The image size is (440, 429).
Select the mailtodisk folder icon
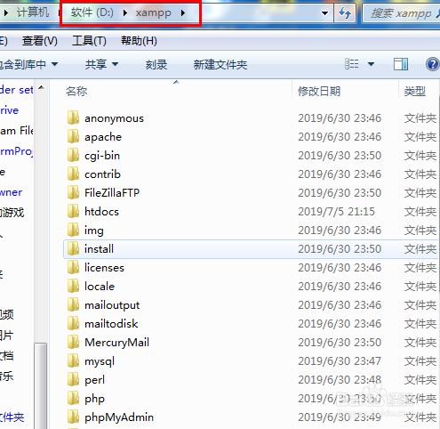pos(73,324)
